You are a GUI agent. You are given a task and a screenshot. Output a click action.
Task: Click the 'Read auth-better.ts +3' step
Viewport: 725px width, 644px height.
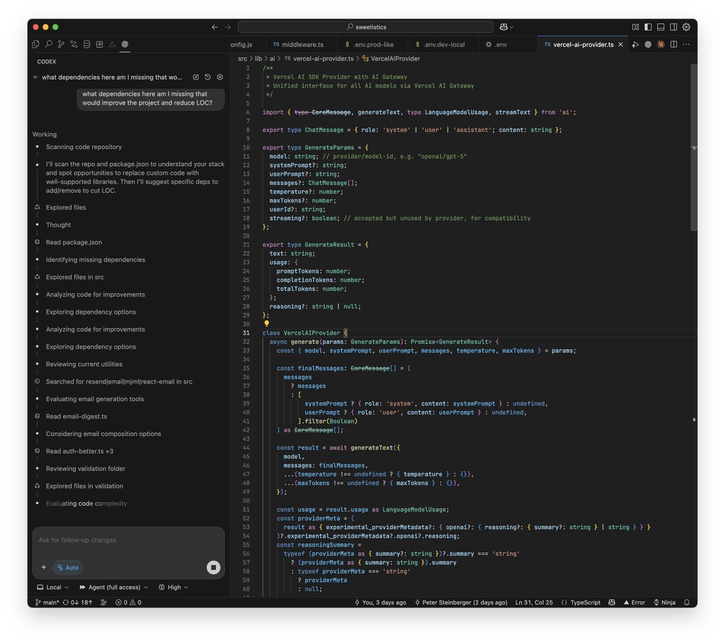80,451
